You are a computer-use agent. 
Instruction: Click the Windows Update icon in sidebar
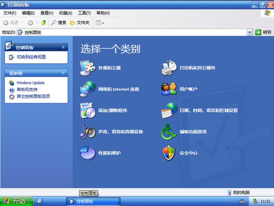(12, 83)
